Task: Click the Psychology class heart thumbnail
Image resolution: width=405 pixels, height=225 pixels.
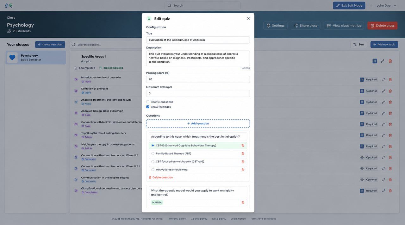Action: (x=12, y=58)
